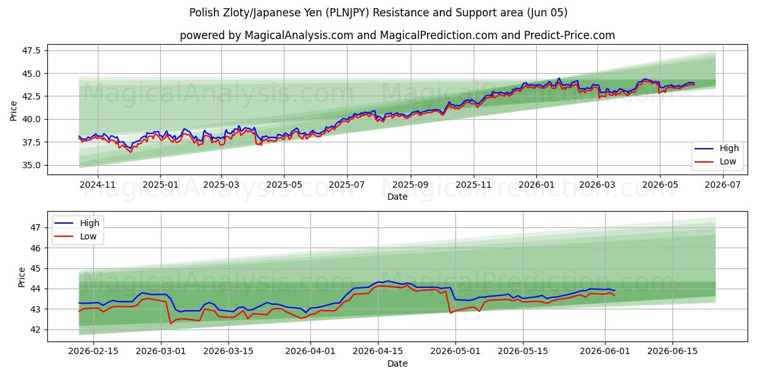
Task: Click the '47' y-axis tick in bottom chart
Action: click(37, 228)
